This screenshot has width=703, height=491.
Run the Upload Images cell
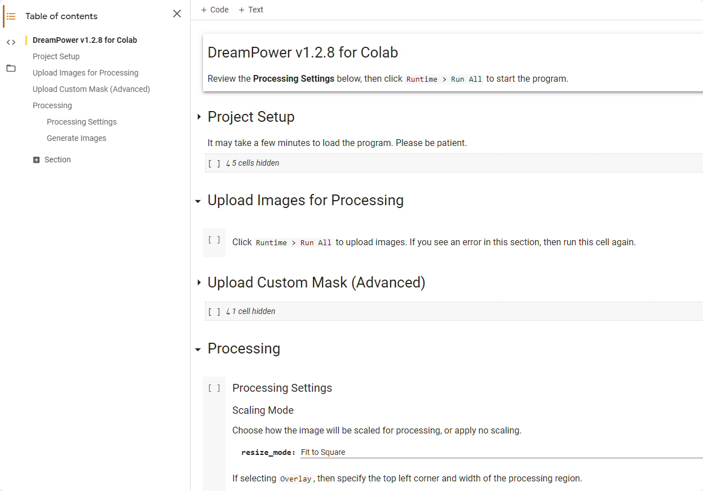coord(214,240)
